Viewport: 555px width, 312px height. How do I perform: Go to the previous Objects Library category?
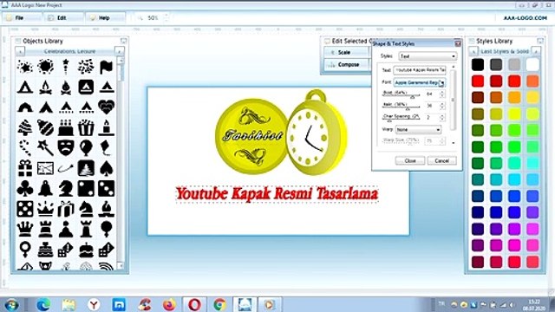20,52
